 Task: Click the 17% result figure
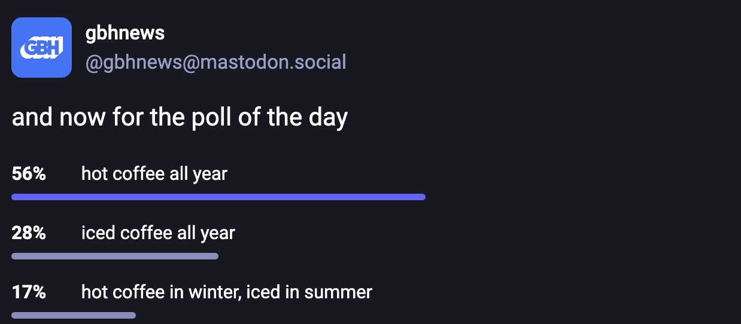(29, 292)
